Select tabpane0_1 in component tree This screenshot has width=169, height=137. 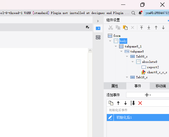click(133, 46)
